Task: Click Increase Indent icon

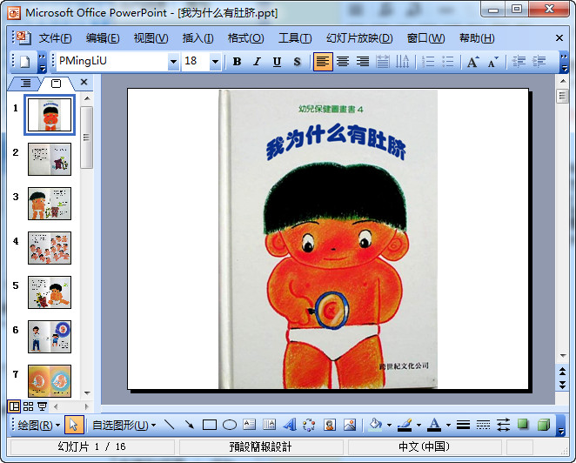Action: point(539,62)
